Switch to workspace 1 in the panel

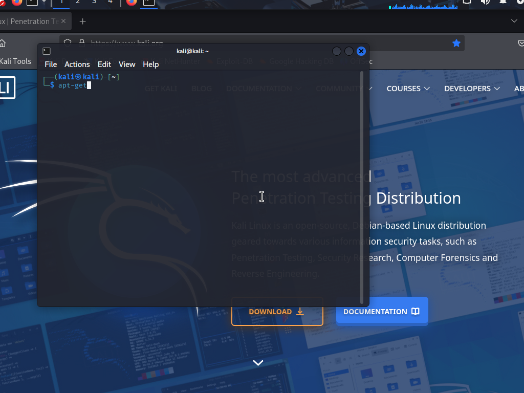pos(61,2)
